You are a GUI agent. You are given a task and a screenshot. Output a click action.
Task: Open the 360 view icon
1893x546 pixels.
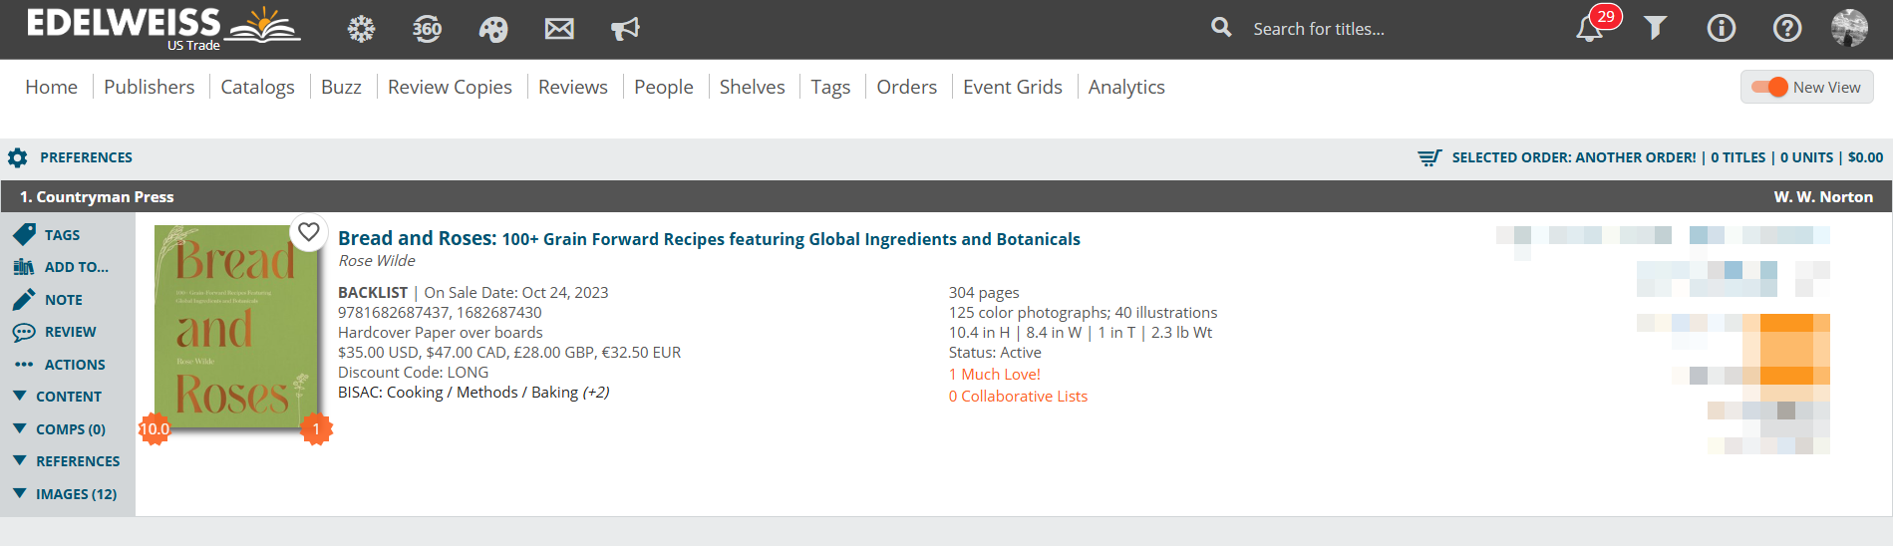[x=427, y=29]
